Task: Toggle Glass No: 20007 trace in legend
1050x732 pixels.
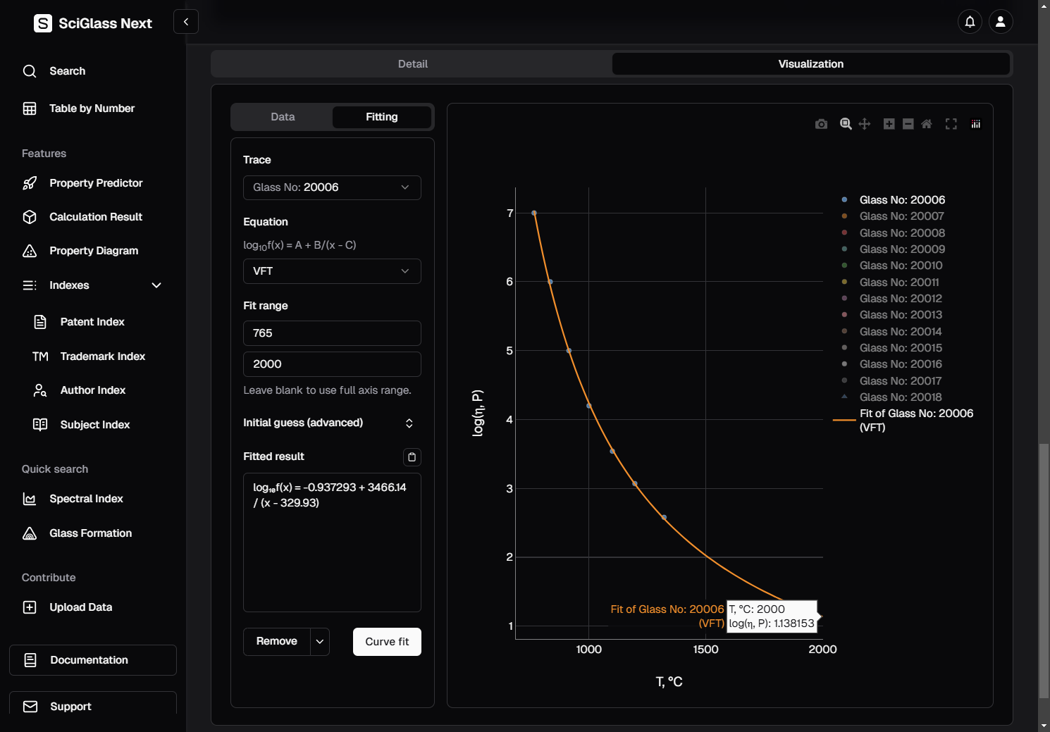Action: [901, 216]
